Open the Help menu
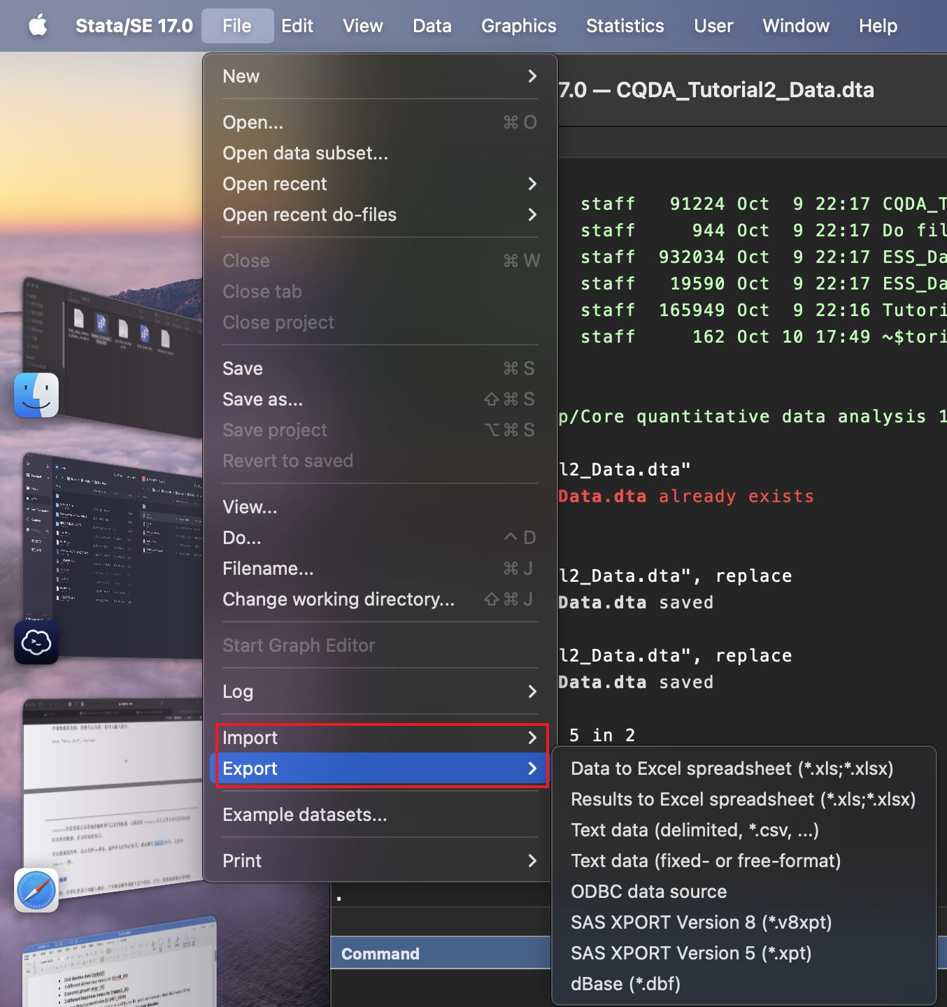This screenshot has width=947, height=1007. point(878,26)
